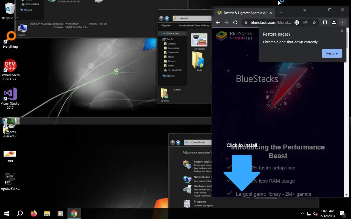This screenshot has height=219, width=351.
Task: Maximize the Chrome window
Action: (330, 10)
